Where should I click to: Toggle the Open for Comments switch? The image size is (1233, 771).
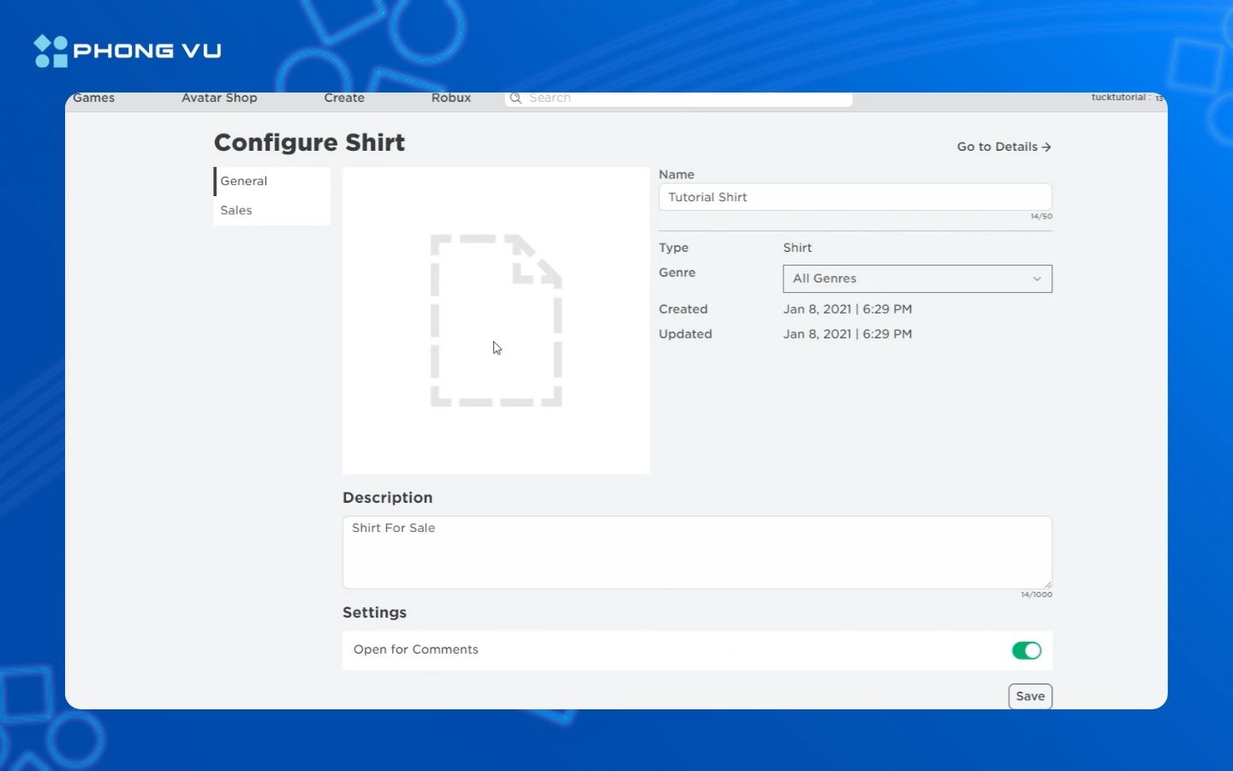click(1026, 651)
